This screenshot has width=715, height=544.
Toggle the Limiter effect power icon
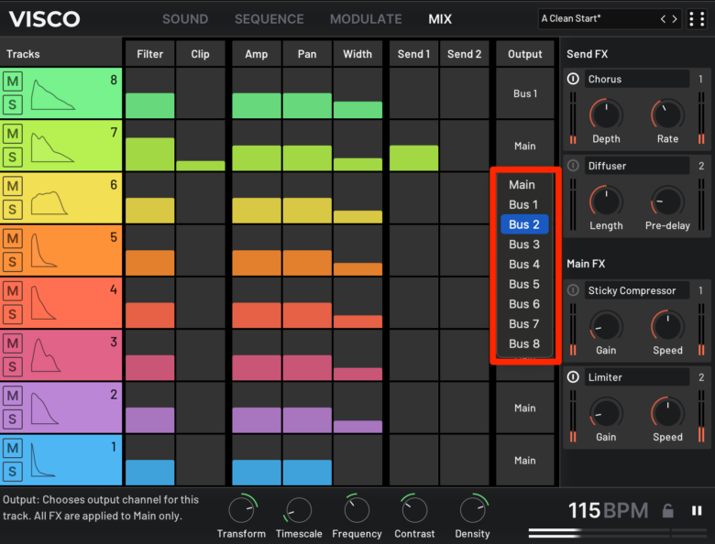(x=573, y=377)
